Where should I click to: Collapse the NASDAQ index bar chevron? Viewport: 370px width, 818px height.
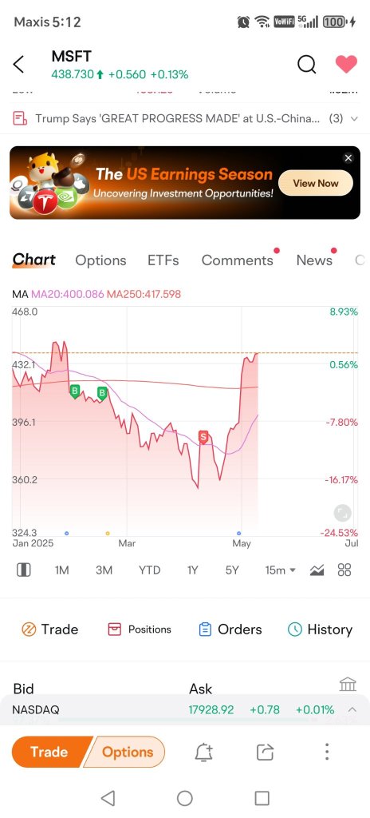click(x=352, y=709)
